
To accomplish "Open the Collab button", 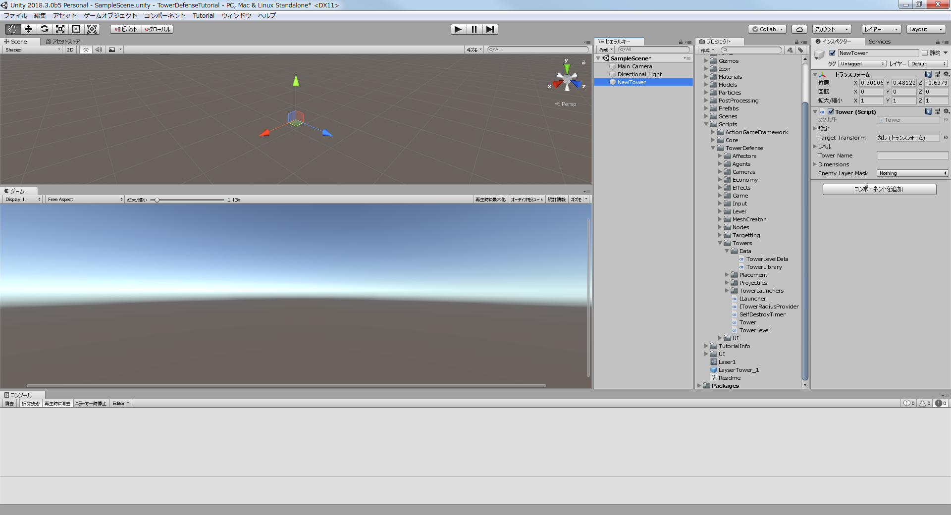I will [x=767, y=29].
